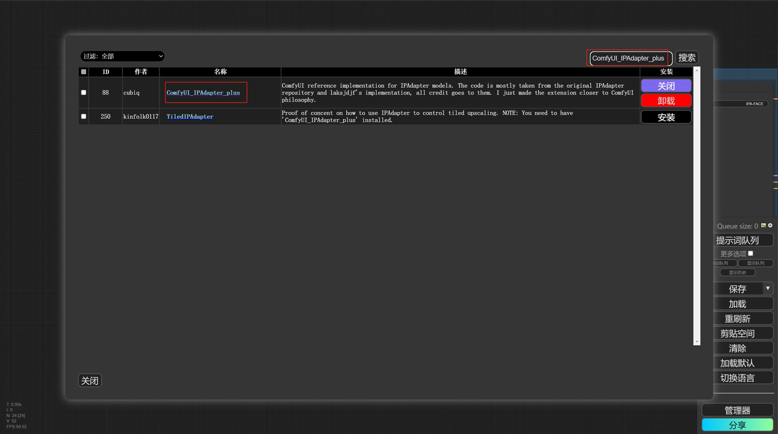Click the 显示队列 button

tap(756, 263)
